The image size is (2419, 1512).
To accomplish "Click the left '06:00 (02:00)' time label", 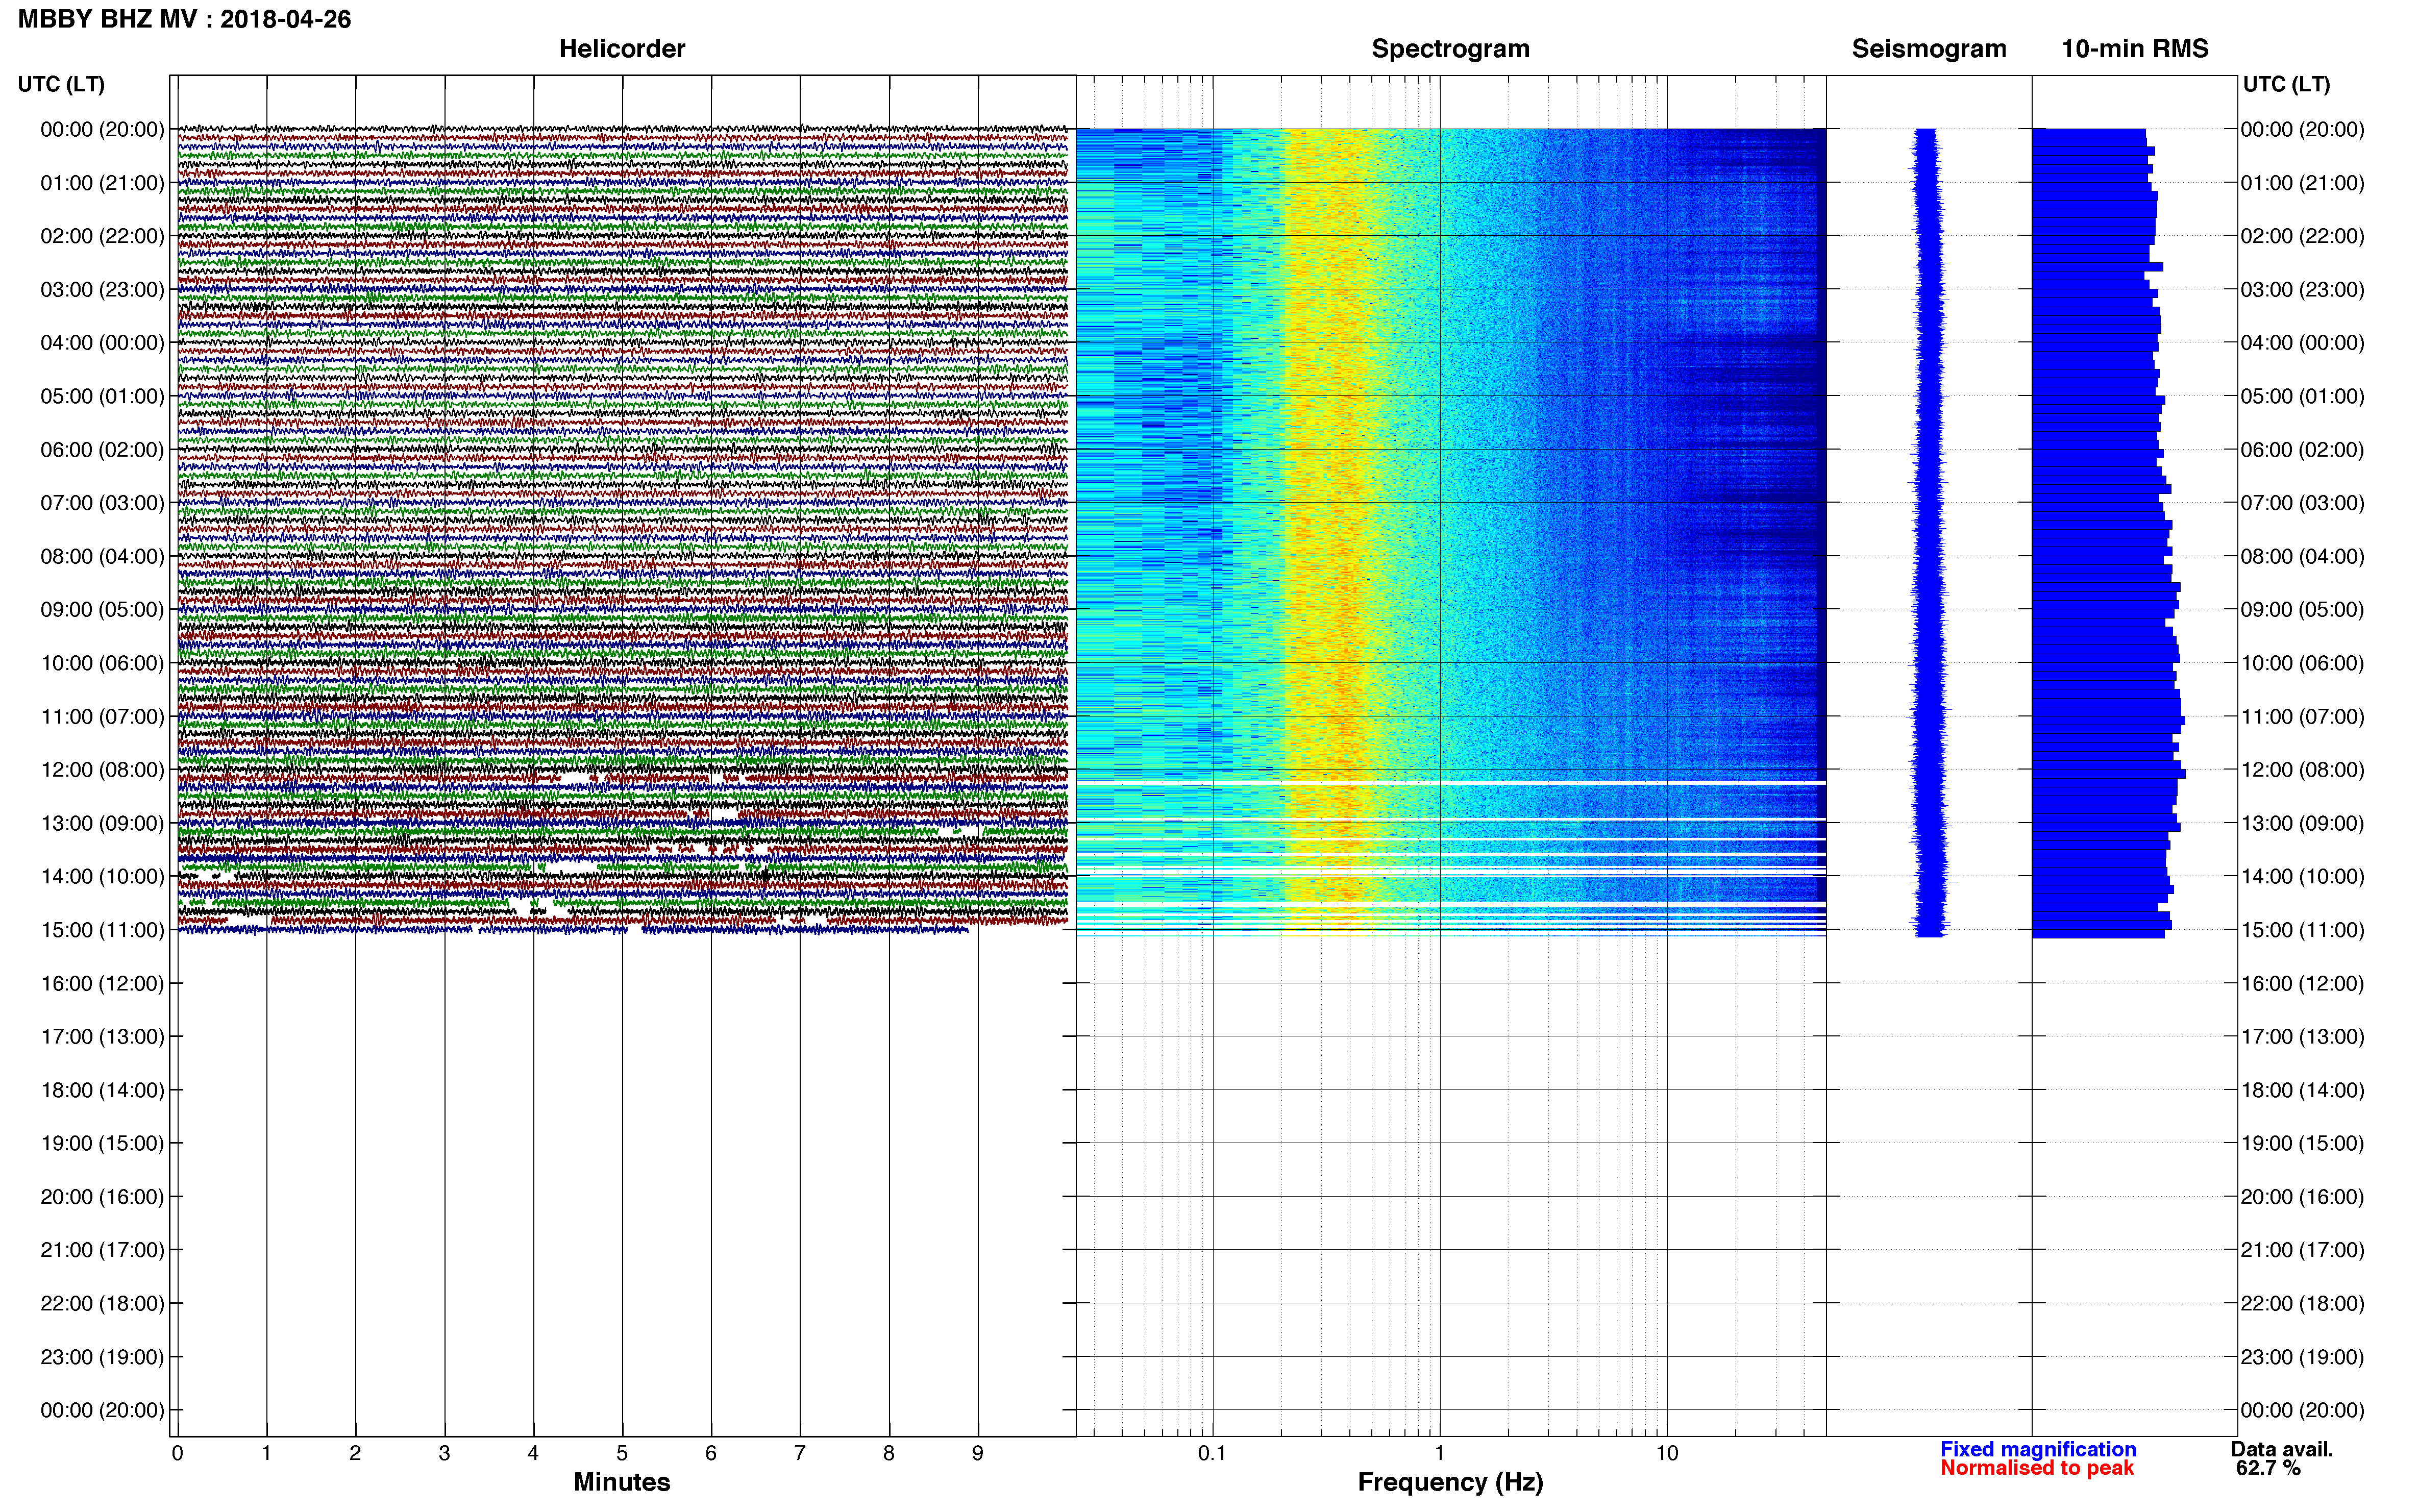I will [102, 449].
